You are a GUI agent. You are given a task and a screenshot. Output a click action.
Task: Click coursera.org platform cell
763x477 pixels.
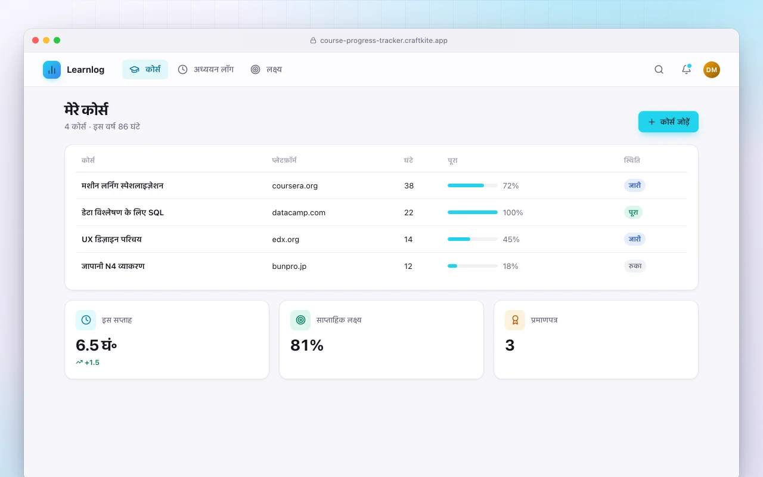(295, 185)
